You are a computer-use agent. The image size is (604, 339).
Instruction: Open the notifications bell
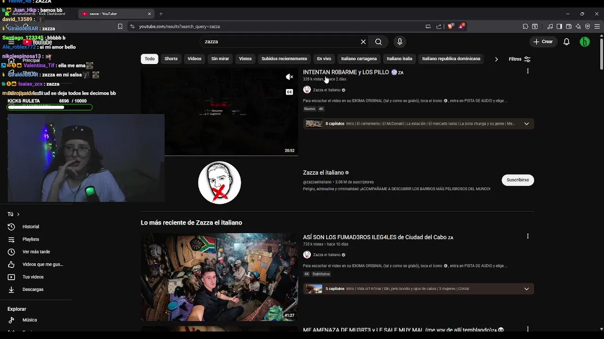tap(567, 42)
